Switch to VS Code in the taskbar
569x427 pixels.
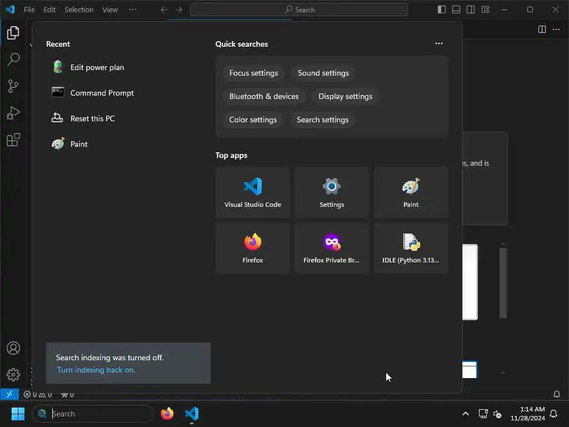pos(192,414)
